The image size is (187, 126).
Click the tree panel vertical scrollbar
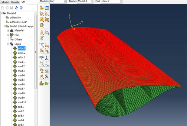[x=36, y=52]
